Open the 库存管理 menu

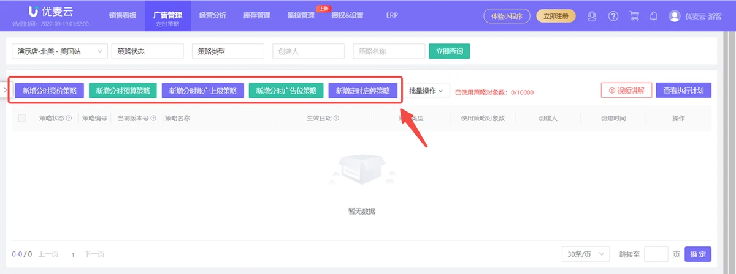click(256, 15)
